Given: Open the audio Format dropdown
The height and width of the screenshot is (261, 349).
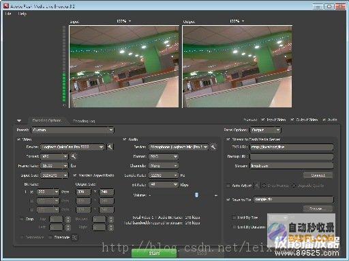Looking at the screenshot, I should click(164, 156).
